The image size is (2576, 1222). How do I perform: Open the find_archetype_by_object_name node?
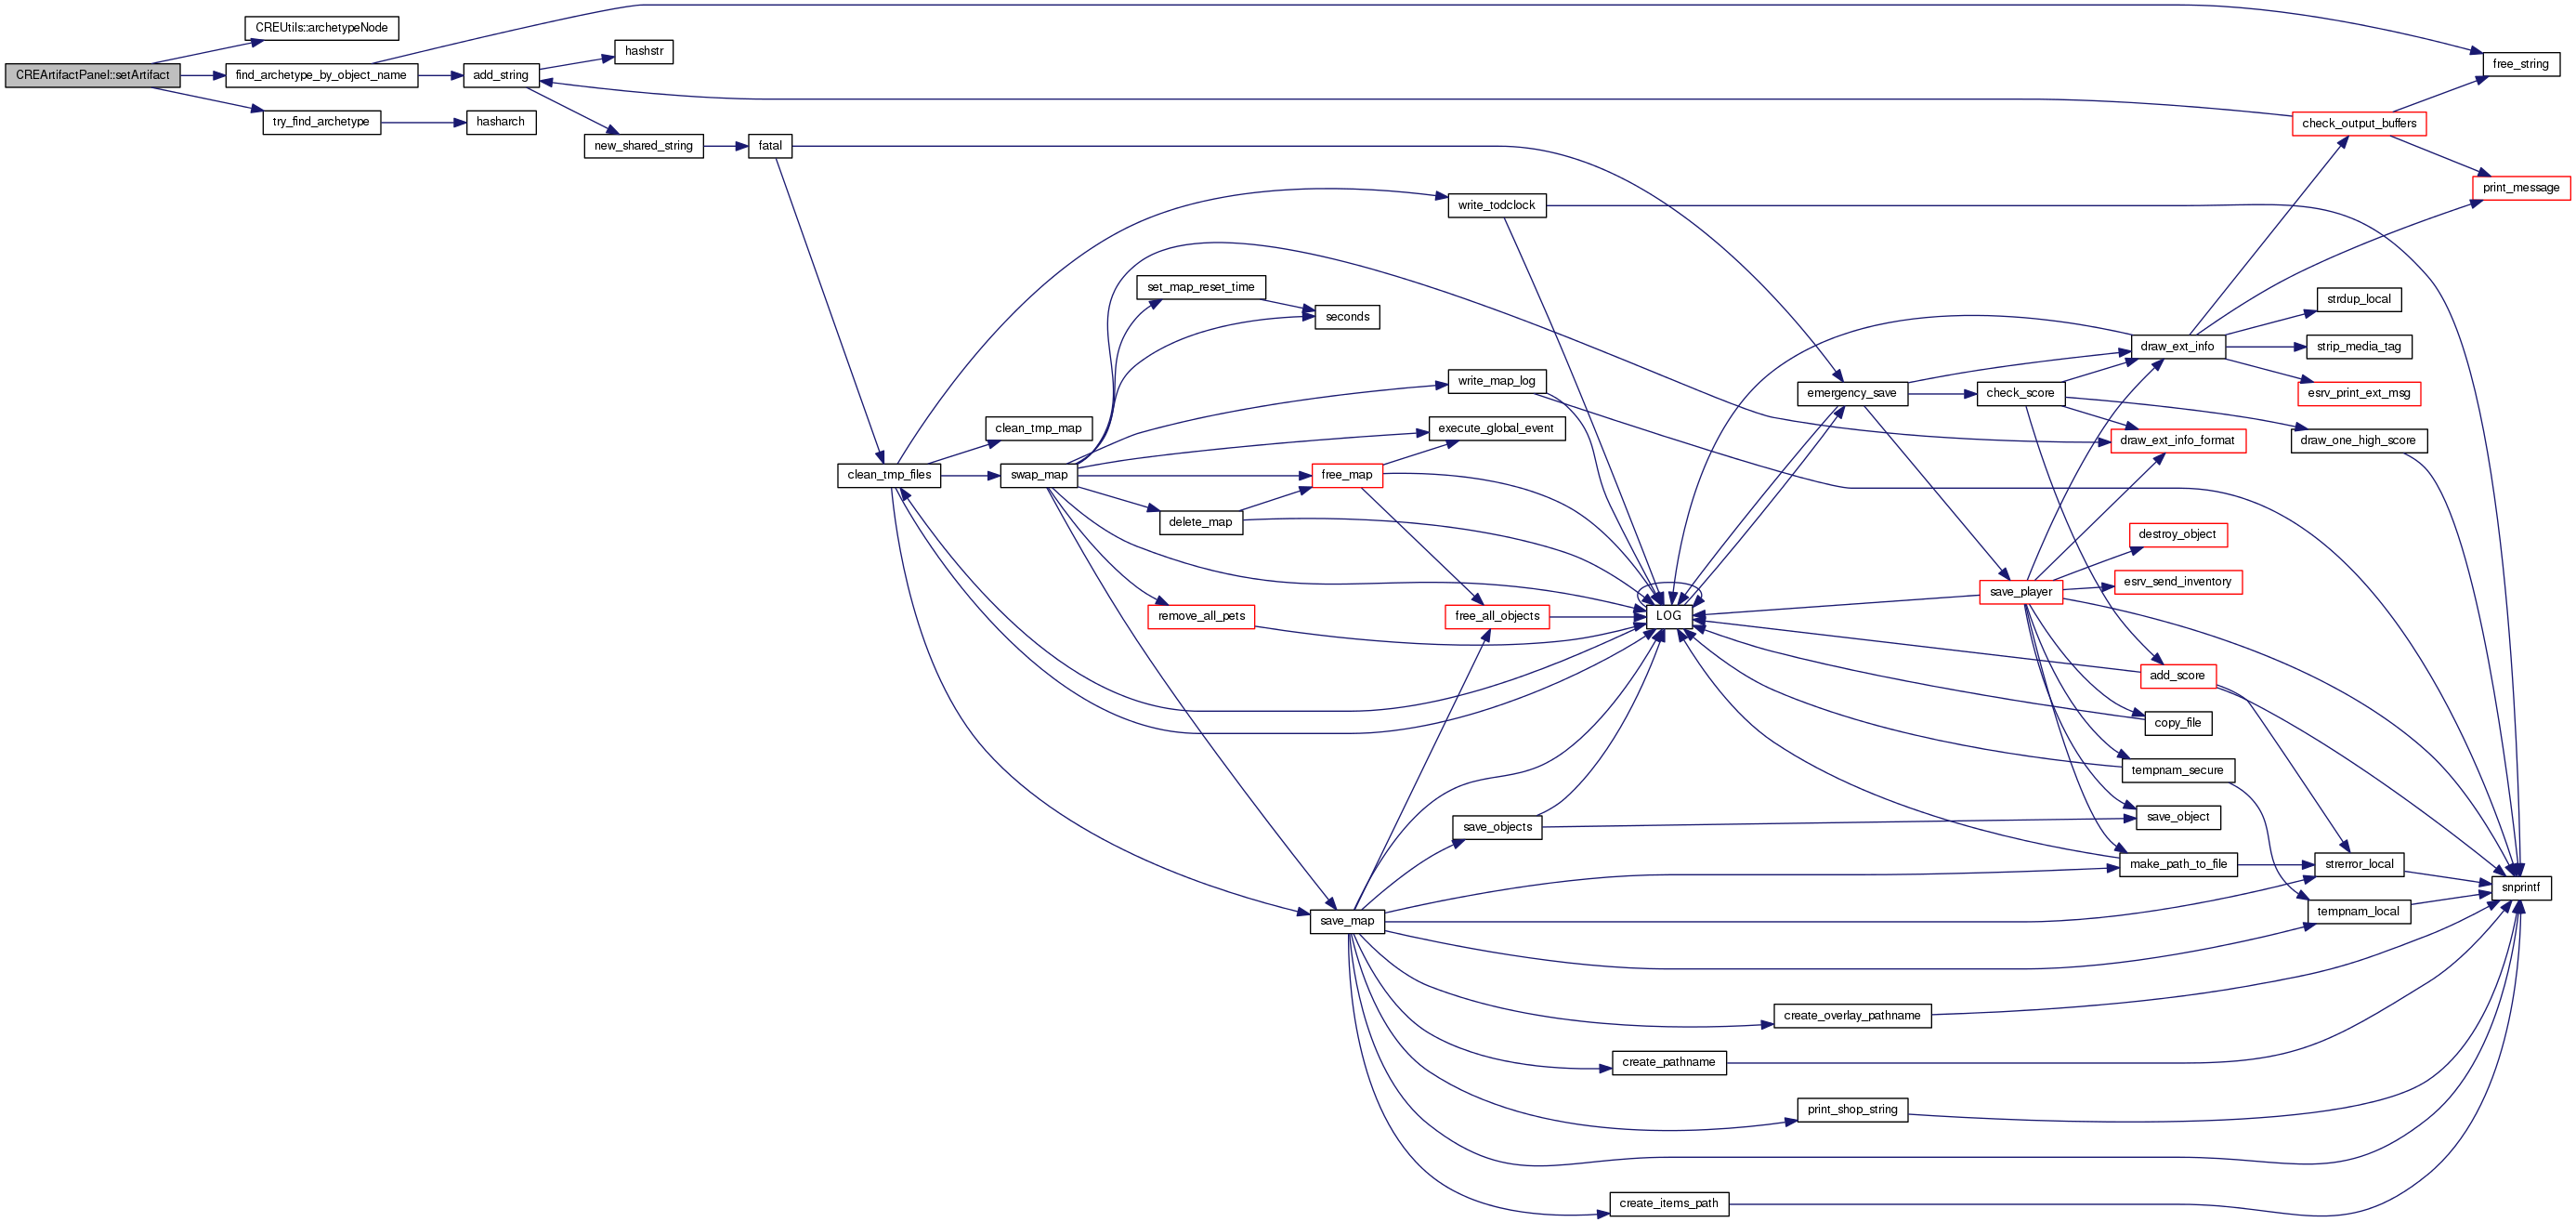[x=321, y=75]
